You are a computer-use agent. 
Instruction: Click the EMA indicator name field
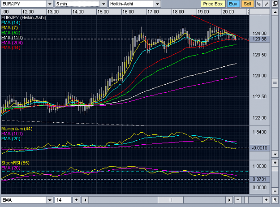coord(24,200)
